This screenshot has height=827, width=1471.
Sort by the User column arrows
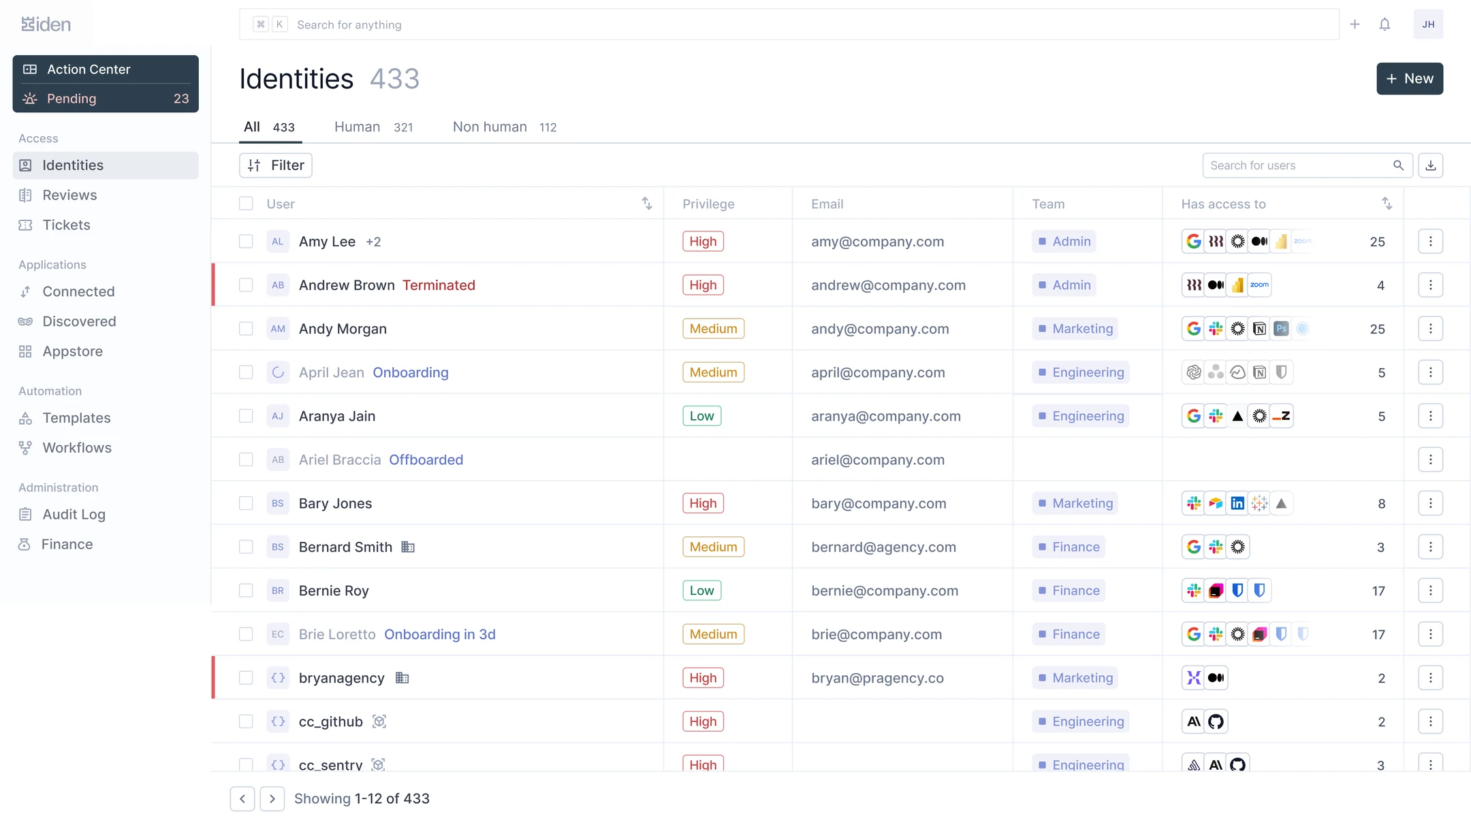[x=647, y=204]
